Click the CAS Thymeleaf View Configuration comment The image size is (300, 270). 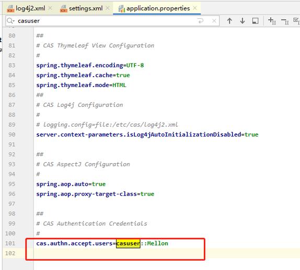(95, 45)
